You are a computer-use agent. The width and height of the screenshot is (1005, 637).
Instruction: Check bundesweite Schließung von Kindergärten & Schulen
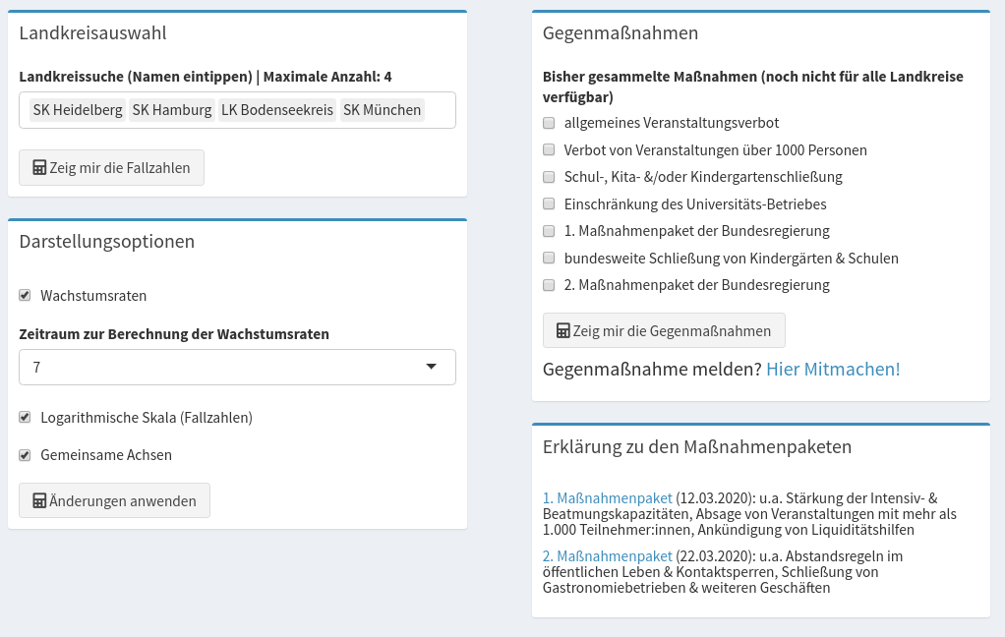click(x=548, y=258)
